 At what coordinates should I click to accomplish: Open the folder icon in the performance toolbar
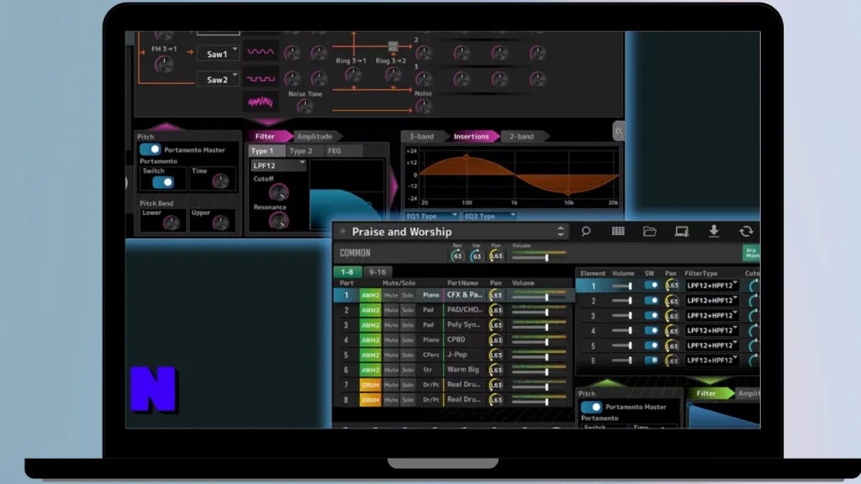(650, 232)
